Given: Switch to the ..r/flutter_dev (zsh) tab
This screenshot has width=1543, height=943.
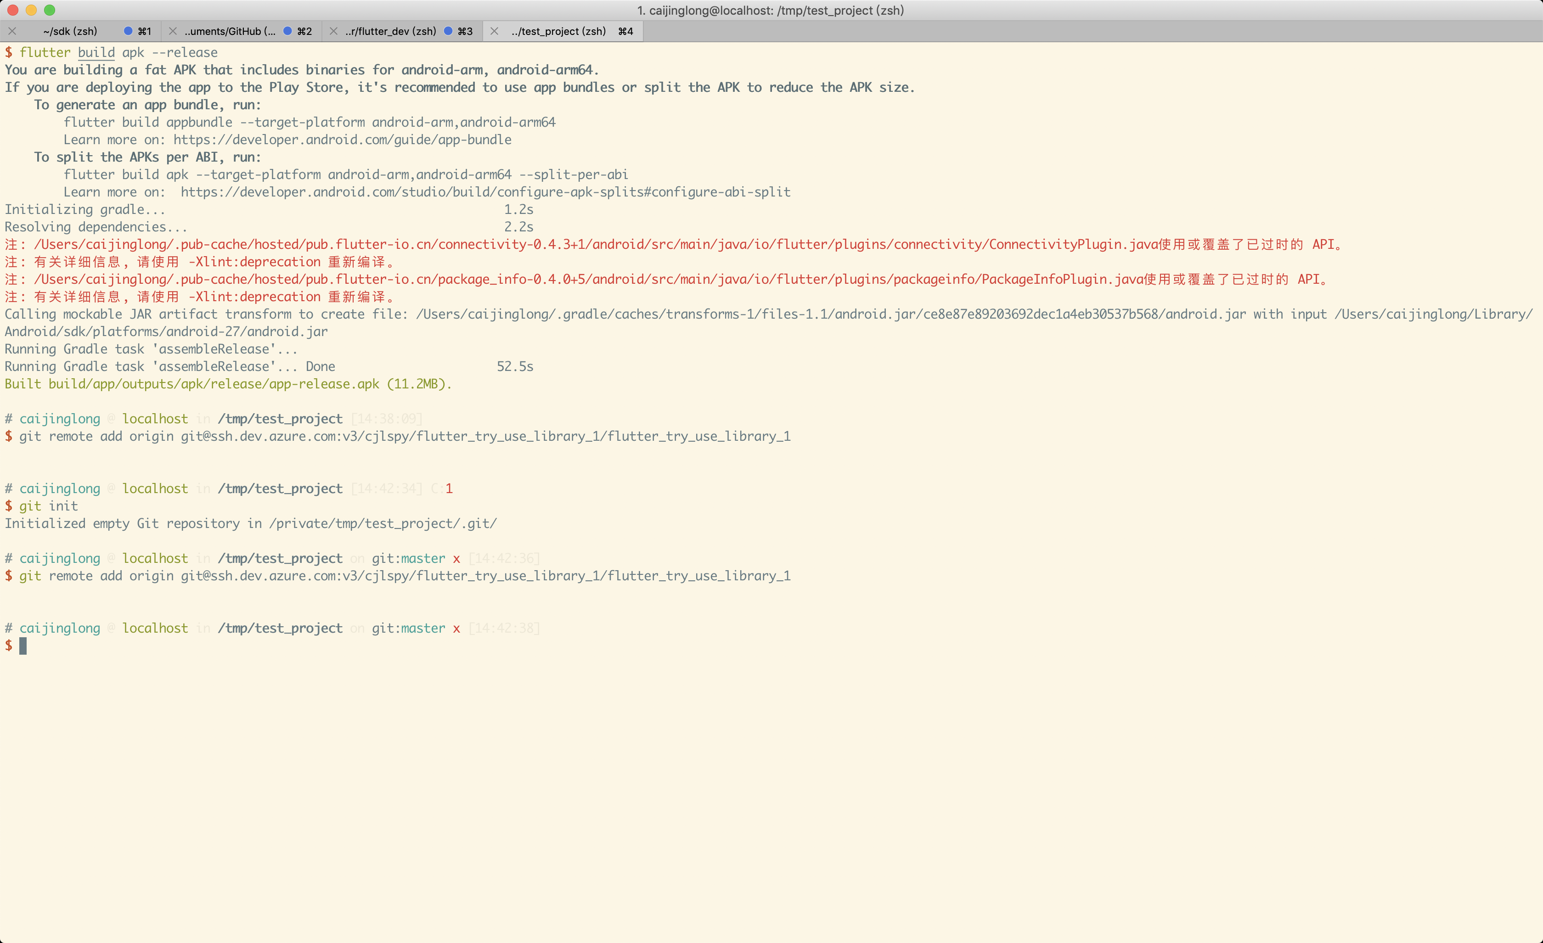Looking at the screenshot, I should coord(391,31).
